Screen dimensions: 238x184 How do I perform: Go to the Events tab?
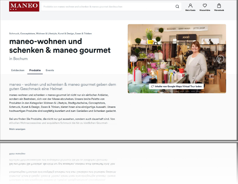point(50,70)
